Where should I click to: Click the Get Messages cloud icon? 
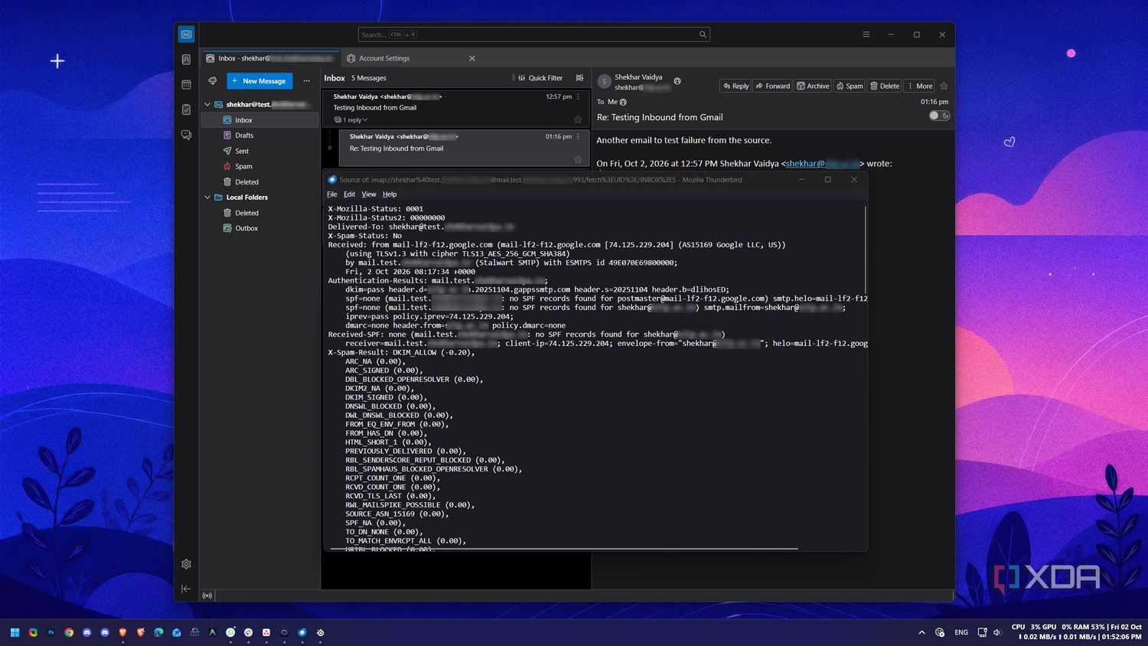(x=212, y=80)
